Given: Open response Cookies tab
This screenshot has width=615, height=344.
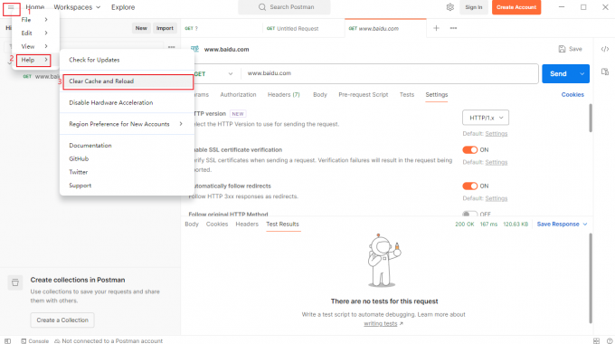Looking at the screenshot, I should [x=217, y=225].
